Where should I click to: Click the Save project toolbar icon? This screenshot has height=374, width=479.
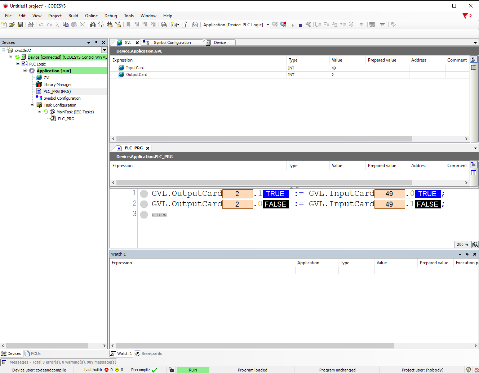pyautogui.click(x=20, y=24)
